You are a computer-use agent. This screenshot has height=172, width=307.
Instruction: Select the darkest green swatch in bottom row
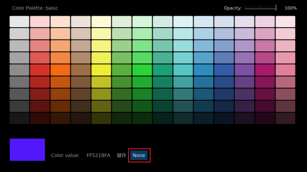(x=142, y=118)
